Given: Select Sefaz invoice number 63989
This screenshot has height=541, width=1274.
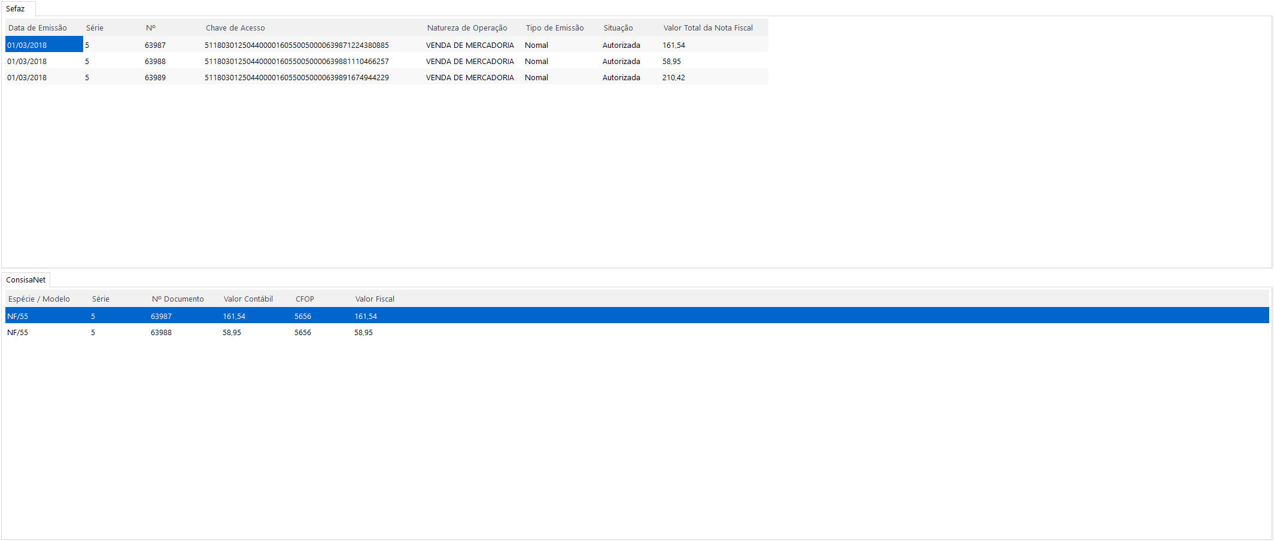Looking at the screenshot, I should click(156, 78).
